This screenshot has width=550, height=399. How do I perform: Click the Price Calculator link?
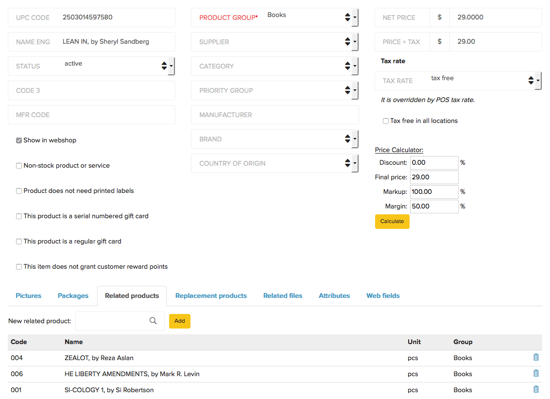pyautogui.click(x=399, y=150)
